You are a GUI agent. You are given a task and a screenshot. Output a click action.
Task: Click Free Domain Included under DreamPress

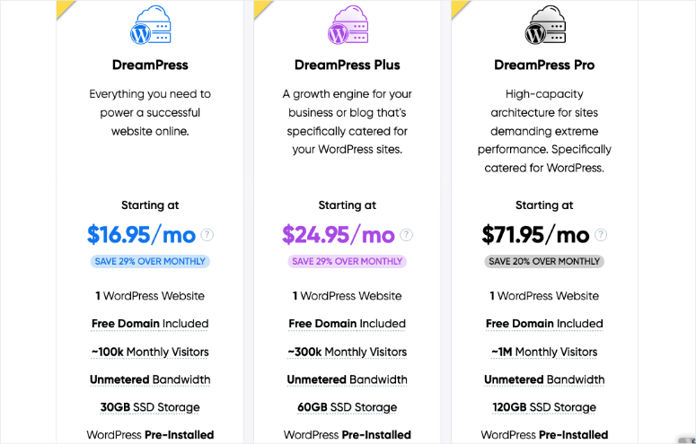pos(150,324)
